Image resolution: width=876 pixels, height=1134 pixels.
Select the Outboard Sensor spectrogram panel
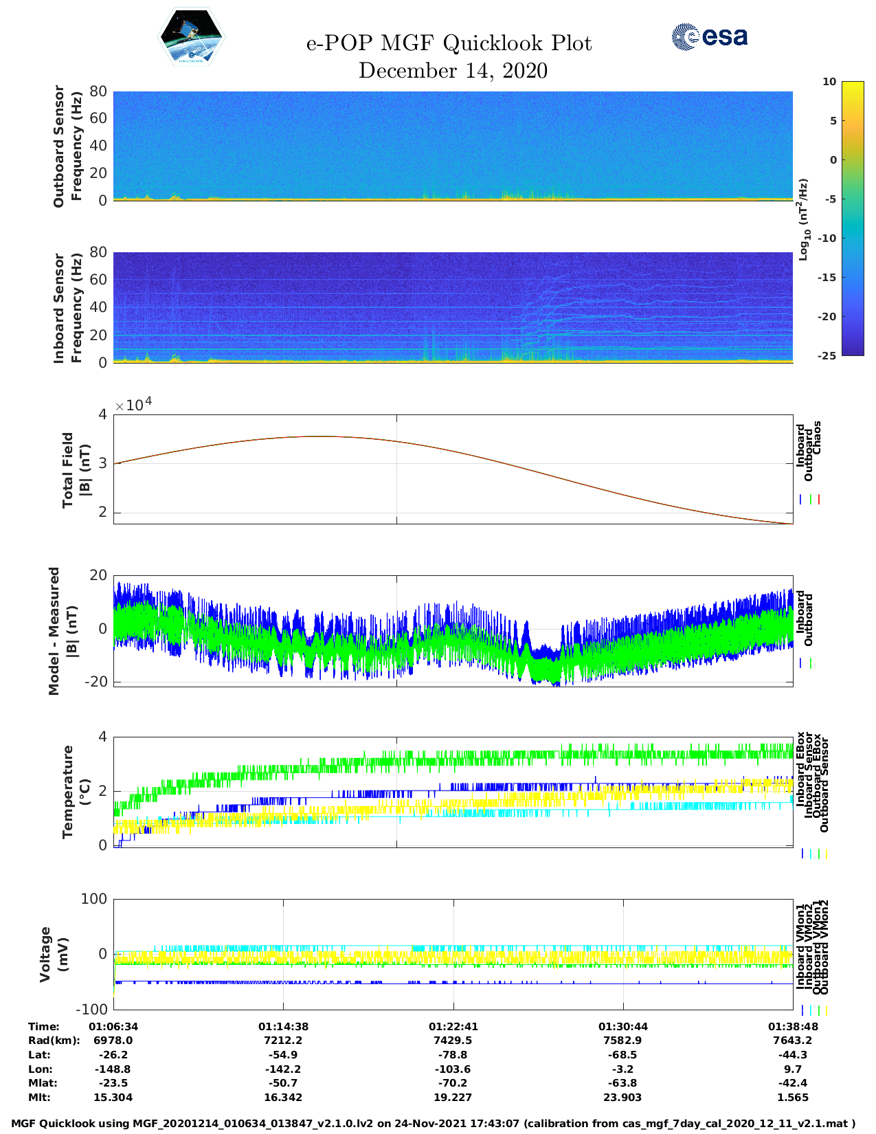[453, 146]
